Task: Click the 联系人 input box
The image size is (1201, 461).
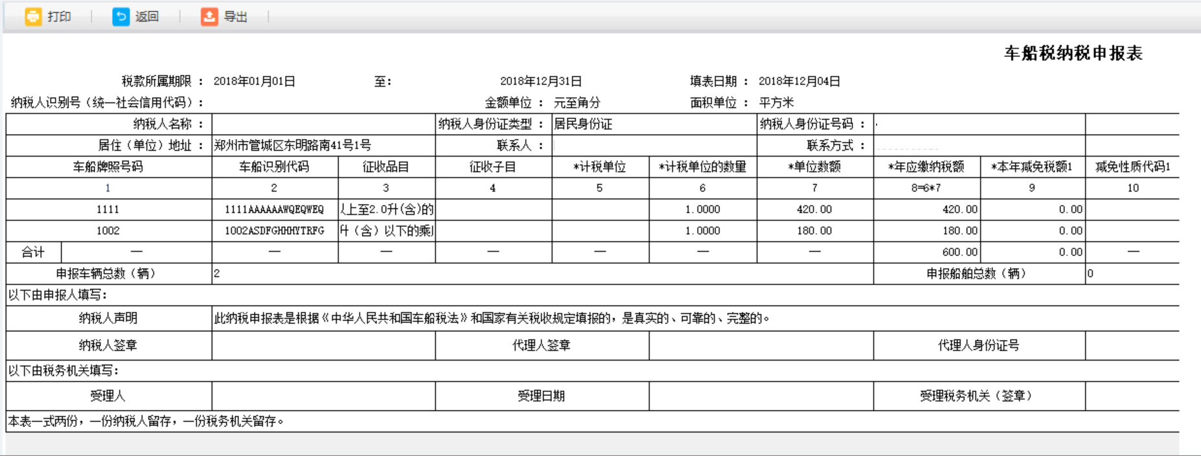Action: click(654, 145)
